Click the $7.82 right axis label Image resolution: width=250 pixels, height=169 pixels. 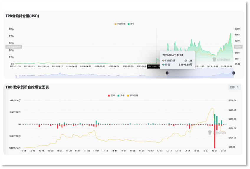point(237,64)
